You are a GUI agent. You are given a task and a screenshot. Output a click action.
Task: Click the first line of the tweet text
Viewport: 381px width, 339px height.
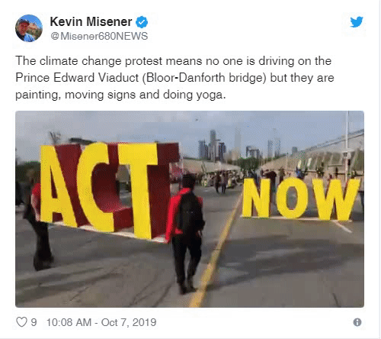174,61
